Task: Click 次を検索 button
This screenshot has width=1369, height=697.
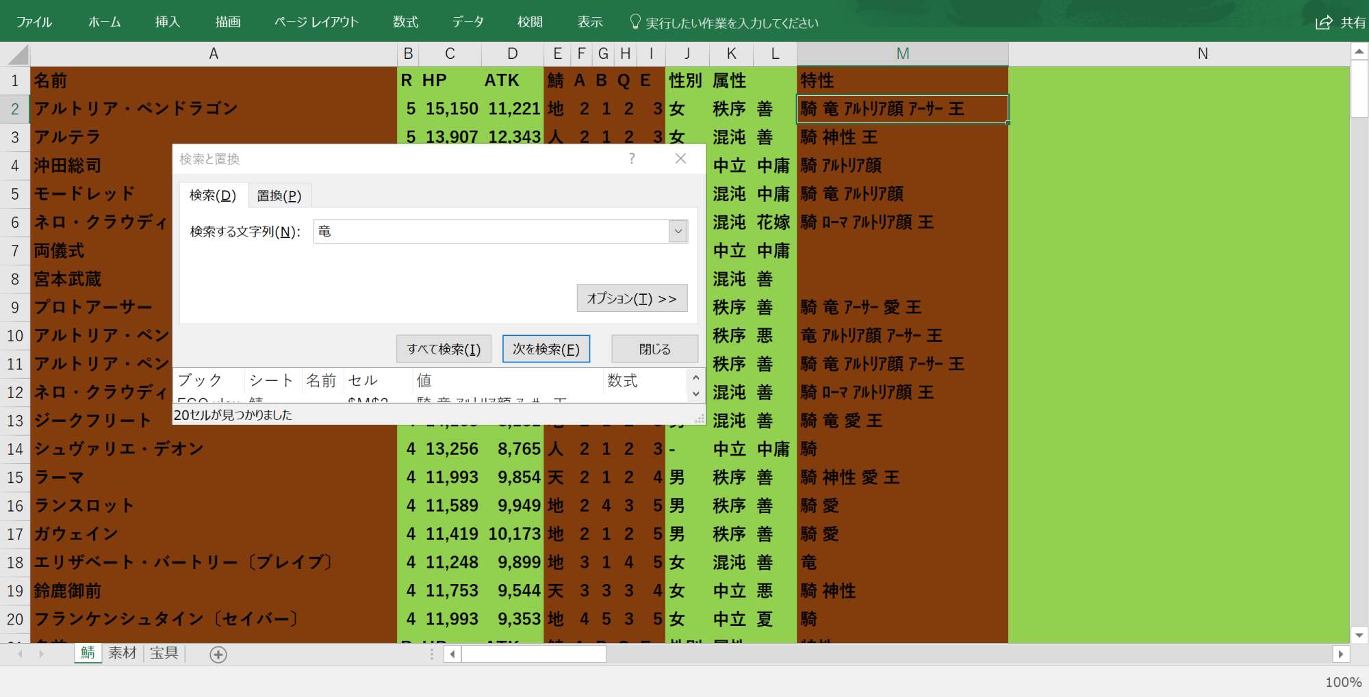Action: coord(546,349)
